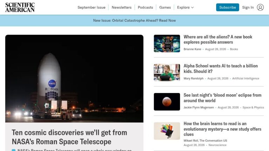Open the September Issue menu item
Screen dimensions: 269x151
[x=91, y=7]
